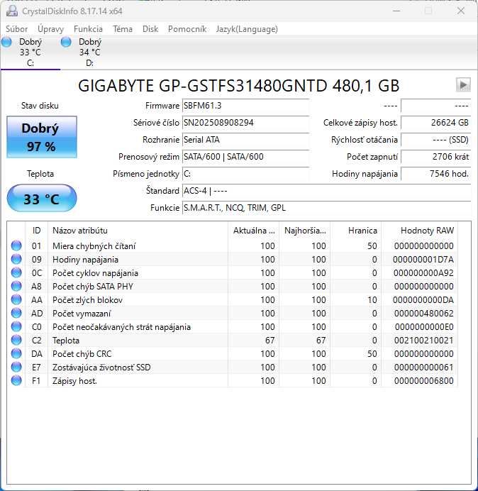478x491 pixels.
Task: Click status circle for Zápisy host.
Action: coord(16,380)
